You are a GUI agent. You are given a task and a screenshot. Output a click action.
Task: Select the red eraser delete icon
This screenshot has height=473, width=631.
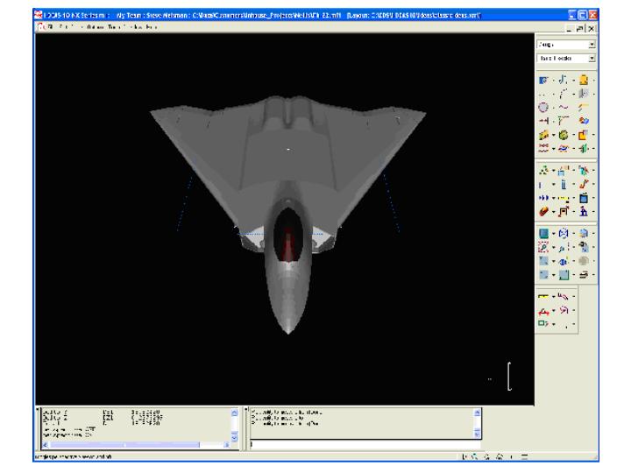(x=543, y=212)
